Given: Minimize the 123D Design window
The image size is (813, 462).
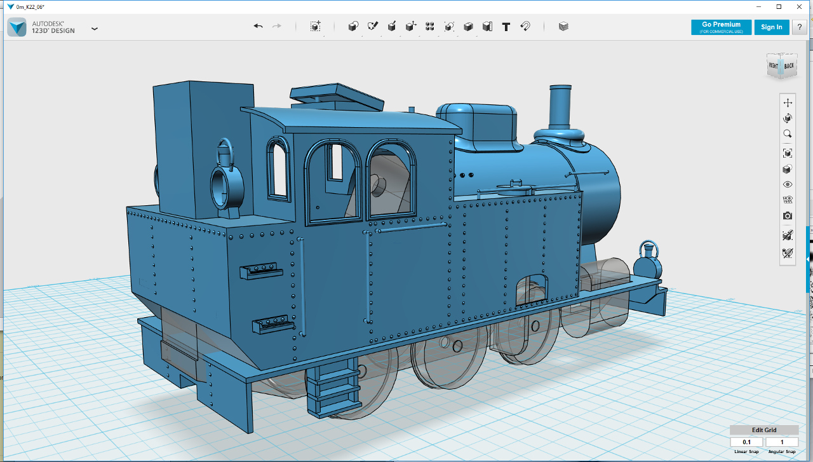Looking at the screenshot, I should click(758, 6).
